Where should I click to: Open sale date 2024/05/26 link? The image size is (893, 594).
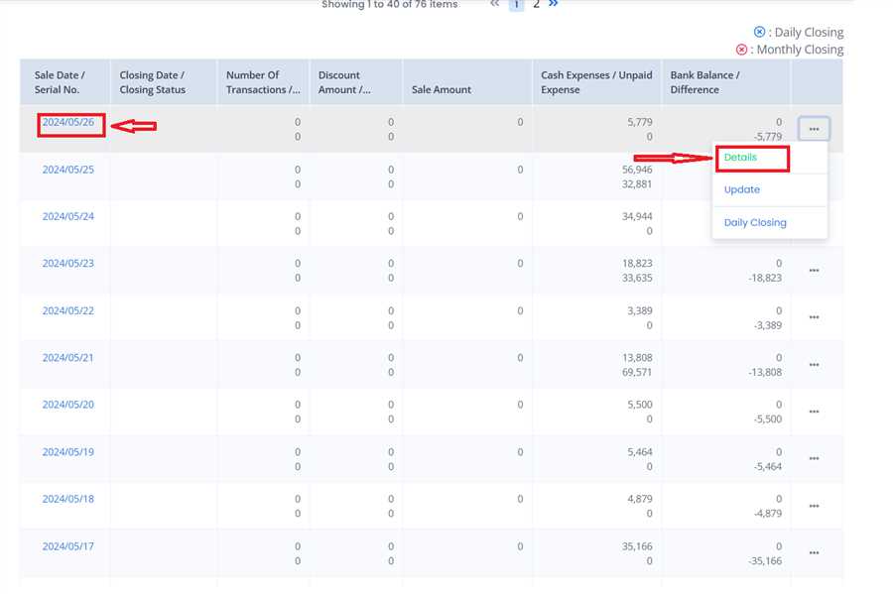coord(67,123)
